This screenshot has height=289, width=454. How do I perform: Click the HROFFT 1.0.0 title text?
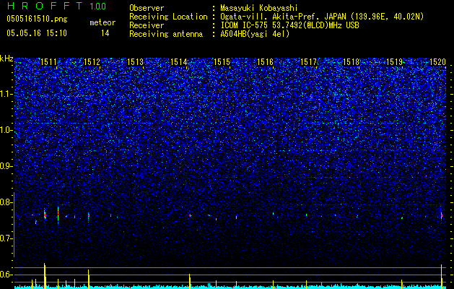point(57,6)
